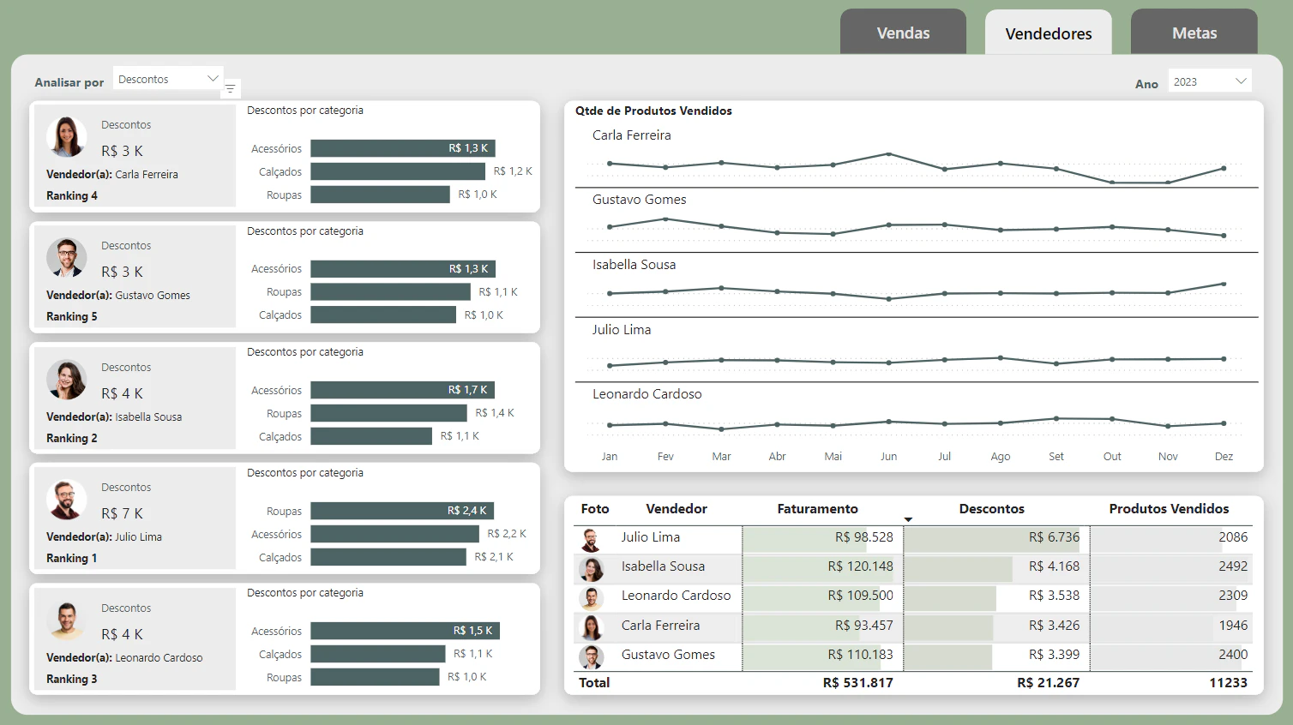1293x725 pixels.
Task: Select Julio Lima's Roupas bar of R$ 2,4 K
Action: (402, 511)
